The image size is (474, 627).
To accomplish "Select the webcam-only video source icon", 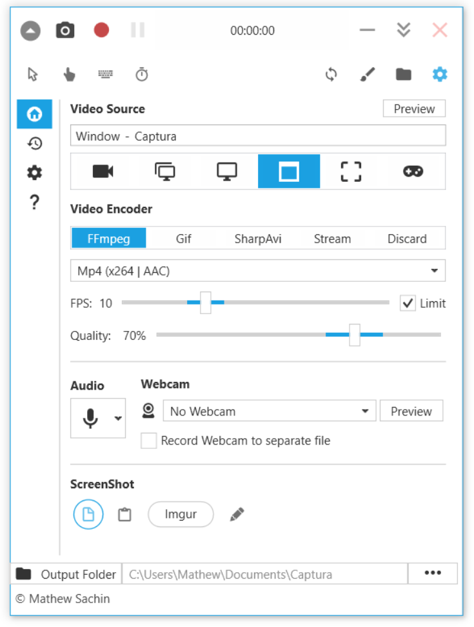I will 103,172.
